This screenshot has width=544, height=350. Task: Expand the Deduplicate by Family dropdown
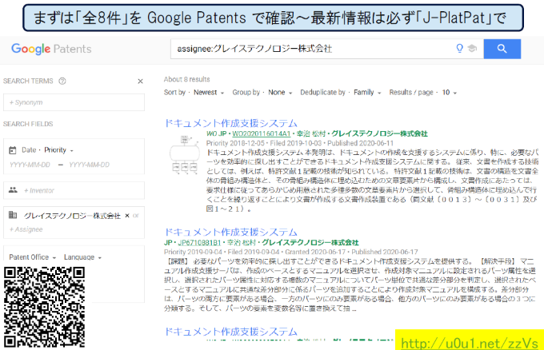point(367,93)
